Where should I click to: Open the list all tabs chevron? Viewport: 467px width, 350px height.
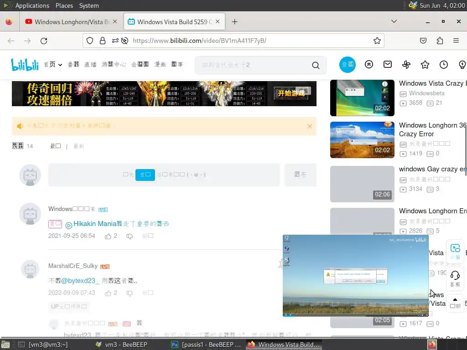coord(394,21)
